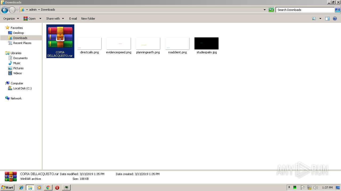This screenshot has height=191, width=341.
Task: Click the Action Center flag icon
Action: tap(303, 188)
